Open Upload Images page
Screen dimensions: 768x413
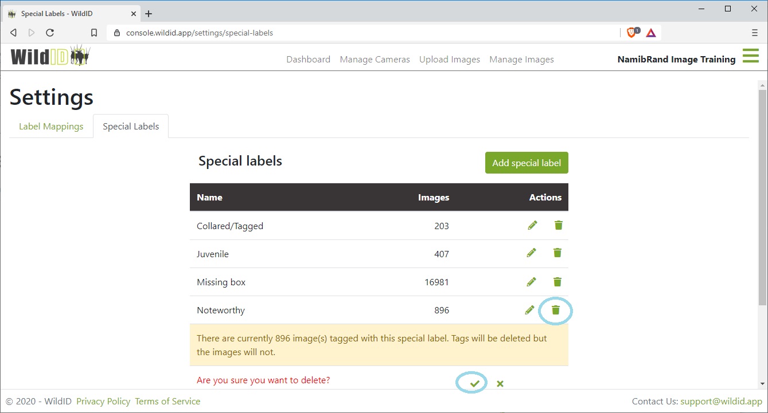click(450, 60)
